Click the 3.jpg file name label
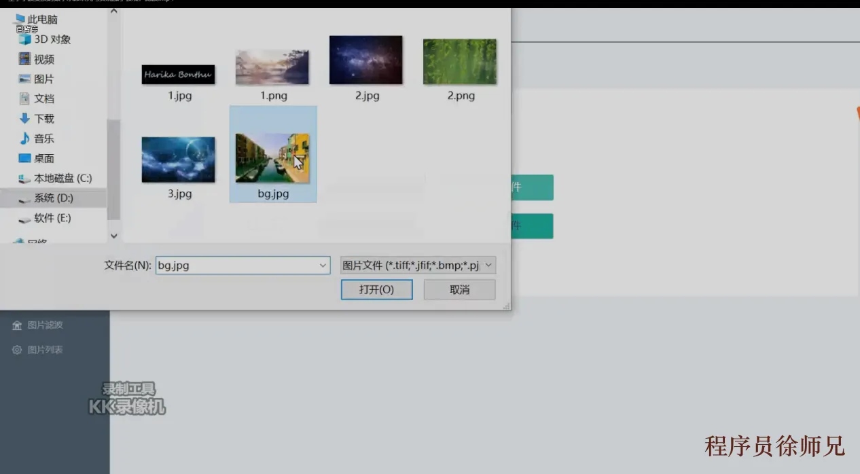The width and height of the screenshot is (860, 474). (180, 194)
